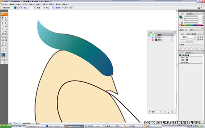Toggle visibility eye of layer 3
Image resolution: width=205 pixels, height=128 pixels.
point(149,35)
